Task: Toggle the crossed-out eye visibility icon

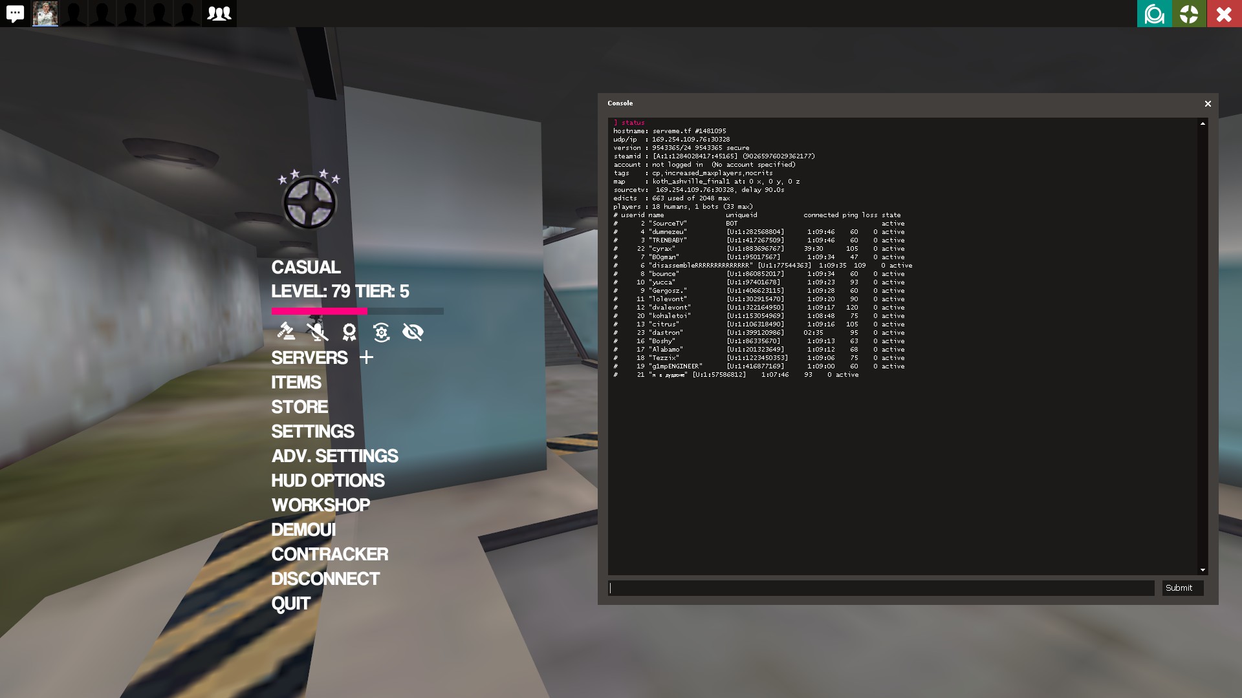Action: 413,332
